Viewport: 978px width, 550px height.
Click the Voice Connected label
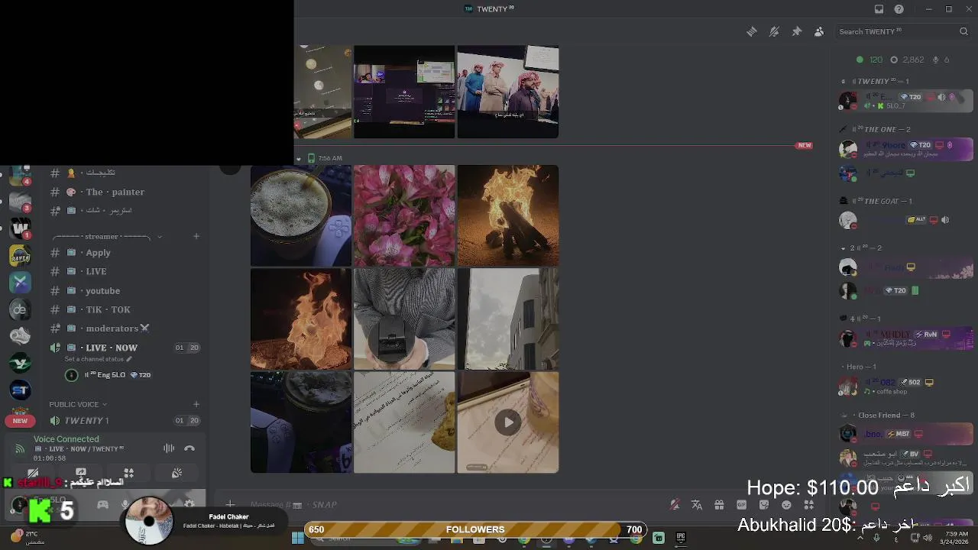click(66, 439)
